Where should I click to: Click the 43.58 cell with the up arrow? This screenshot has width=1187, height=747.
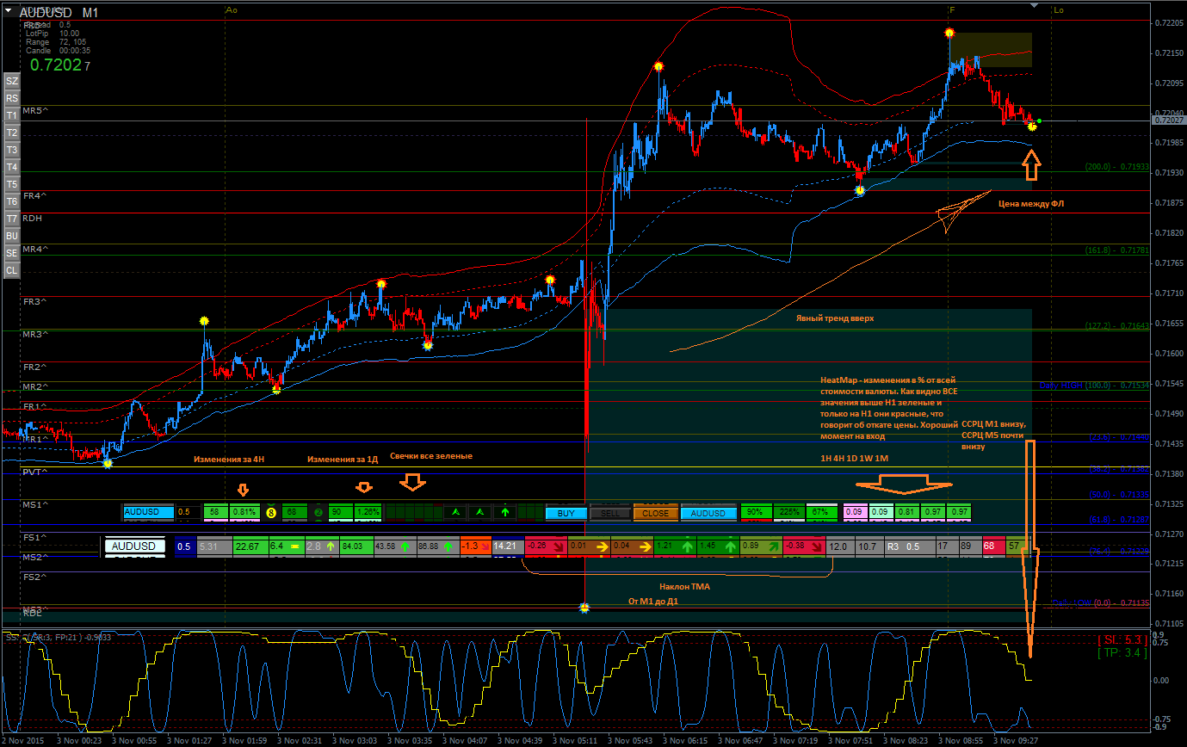[396, 546]
